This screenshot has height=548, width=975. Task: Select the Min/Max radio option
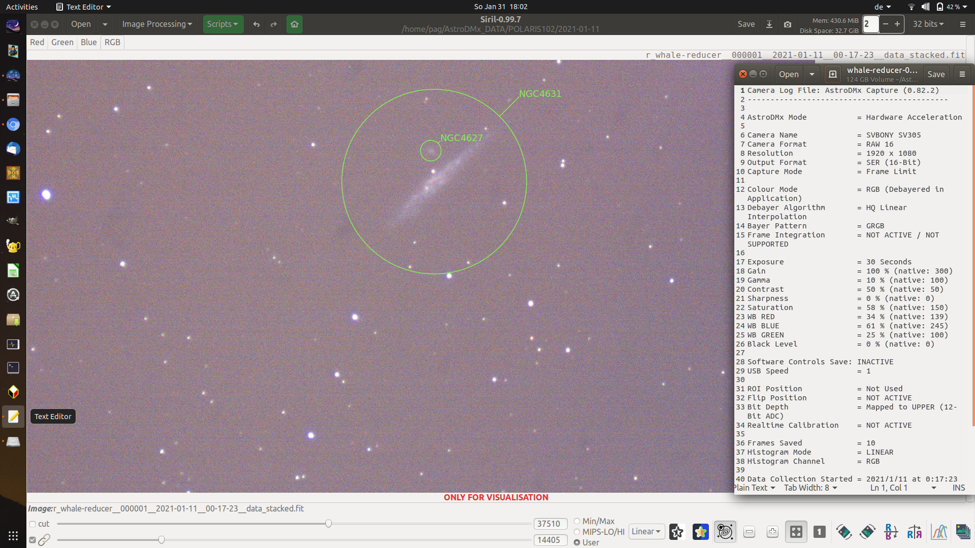pos(577,521)
